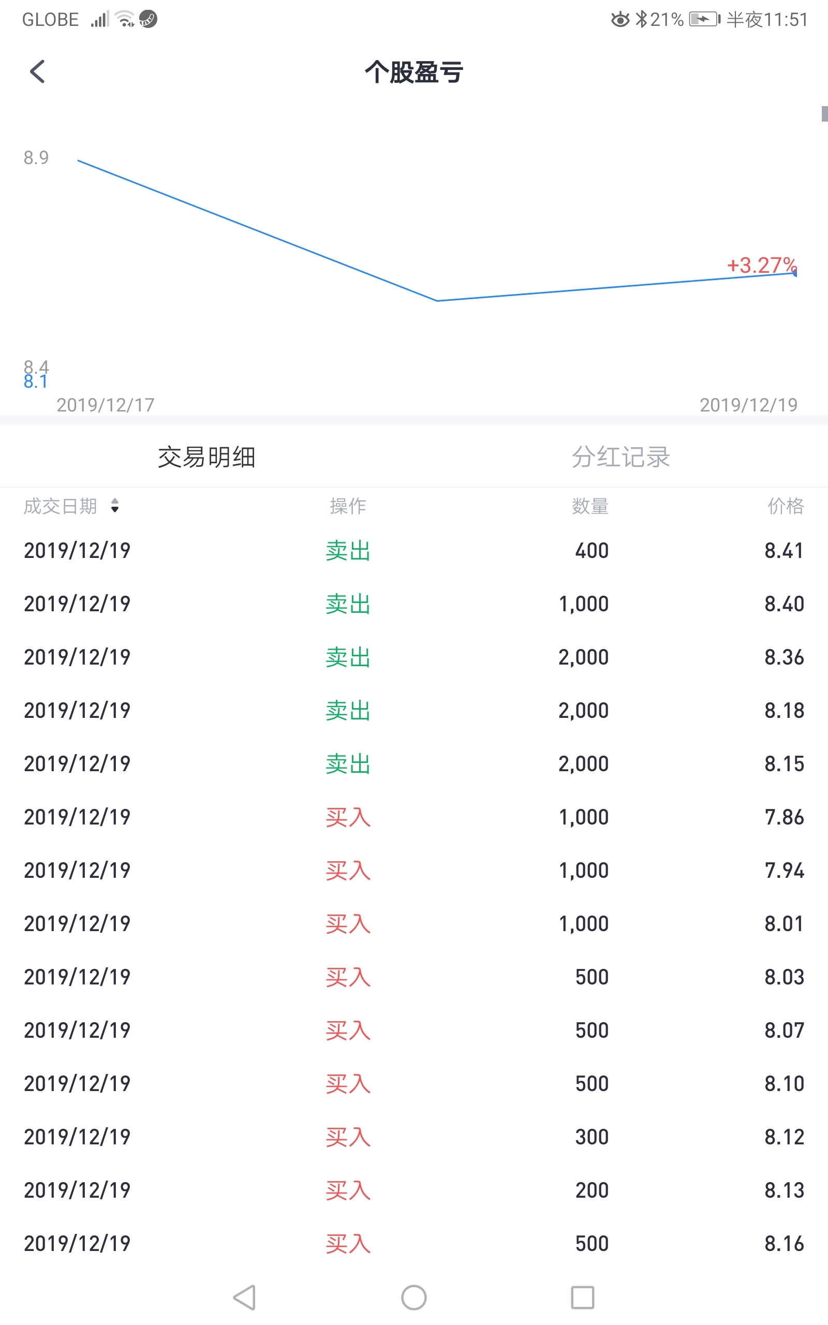828x1325 pixels.
Task: Tap the Wi-Fi status icon
Action: [x=125, y=19]
